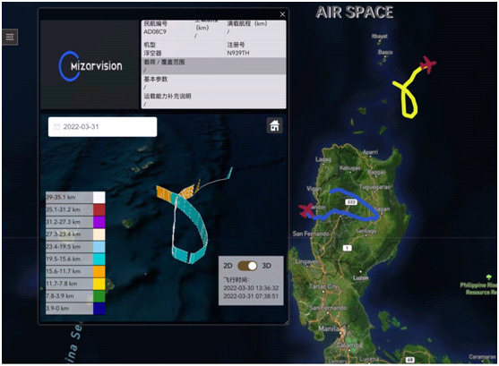
Task: Select the 载荷 / 覆盖范围 row
Action: tap(213, 66)
